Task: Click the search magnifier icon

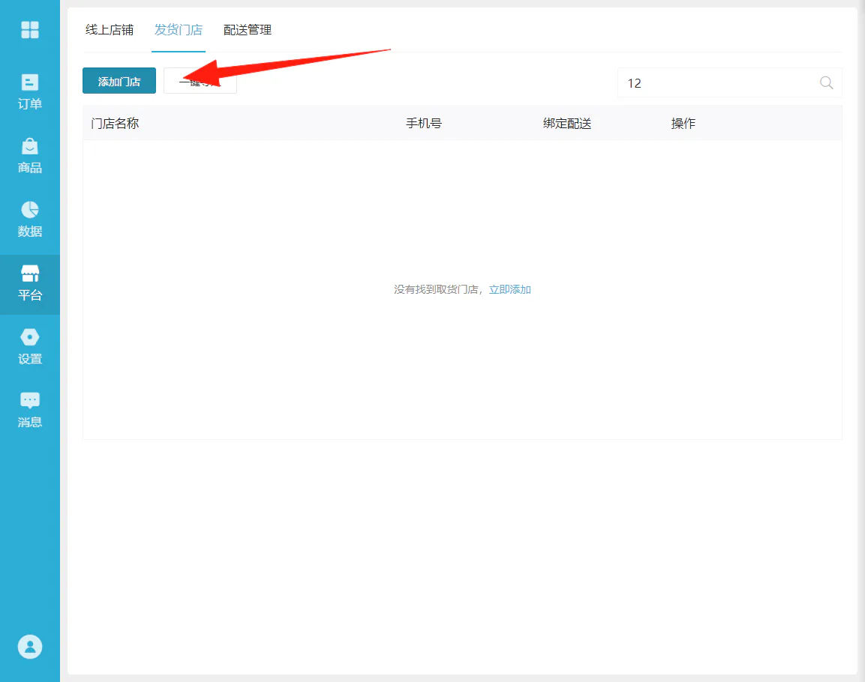Action: click(826, 82)
